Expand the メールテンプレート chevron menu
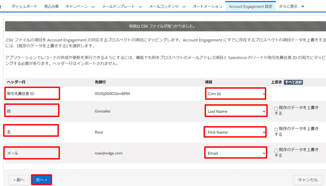Viewport: 326px width, 186px height. click(140, 7)
